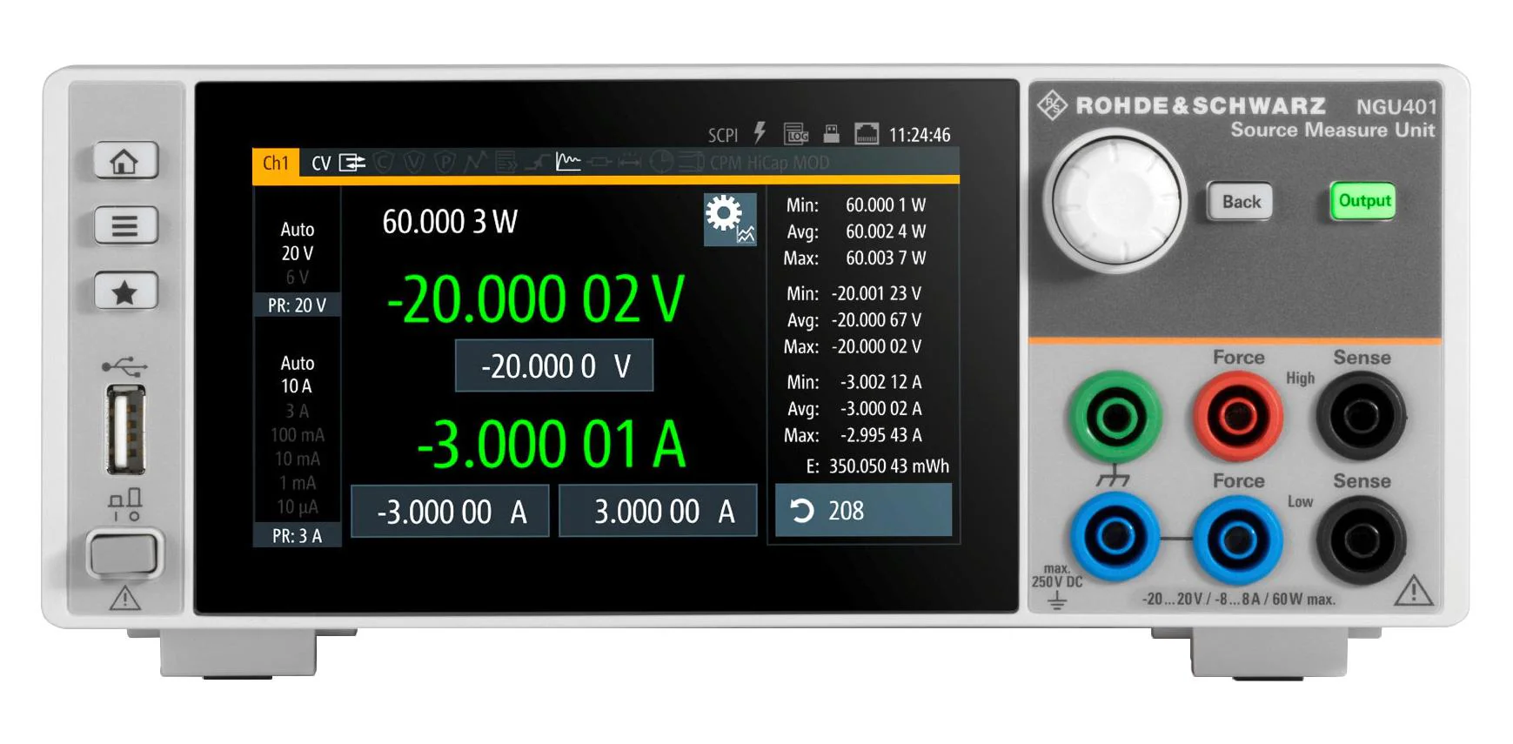The height and width of the screenshot is (744, 1513).
Task: Select the red Force High terminal
Action: coord(1237,417)
